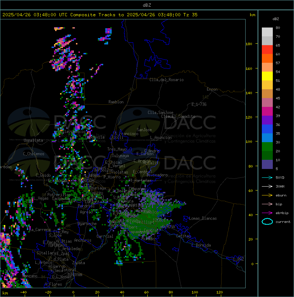Click the Agrelo place label

click(86, 212)
